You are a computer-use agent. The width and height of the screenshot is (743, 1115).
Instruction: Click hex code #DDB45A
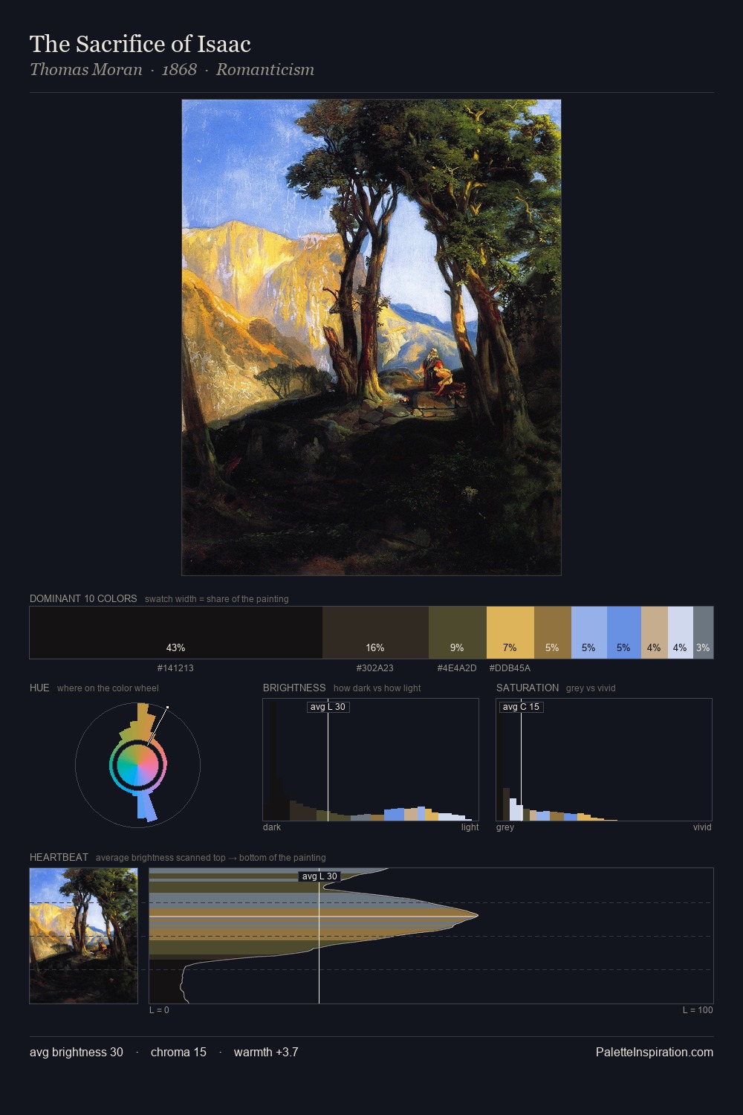[x=510, y=668]
